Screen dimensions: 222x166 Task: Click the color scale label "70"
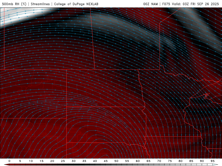click(159, 161)
